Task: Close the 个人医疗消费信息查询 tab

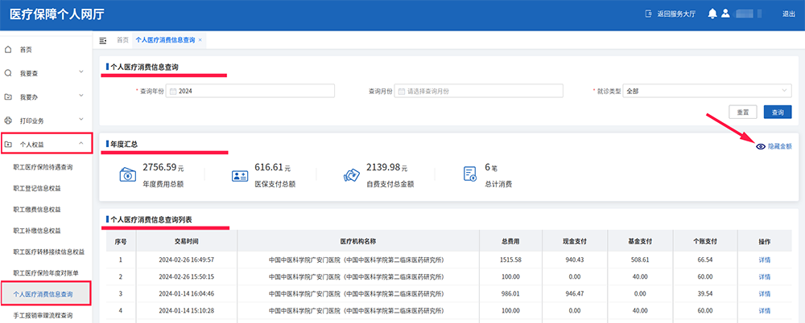Action: [x=200, y=39]
